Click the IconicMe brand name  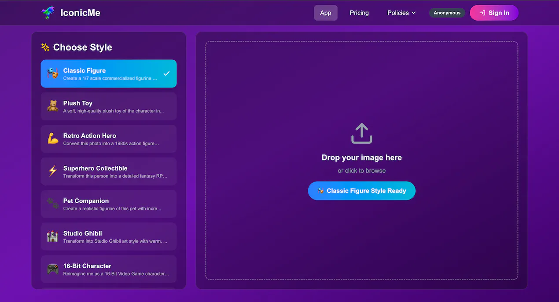tap(81, 13)
